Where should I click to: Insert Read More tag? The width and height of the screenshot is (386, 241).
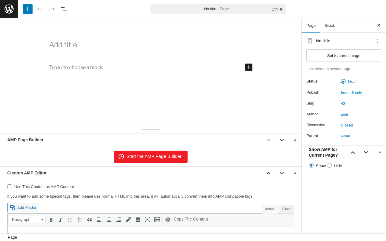point(138,220)
